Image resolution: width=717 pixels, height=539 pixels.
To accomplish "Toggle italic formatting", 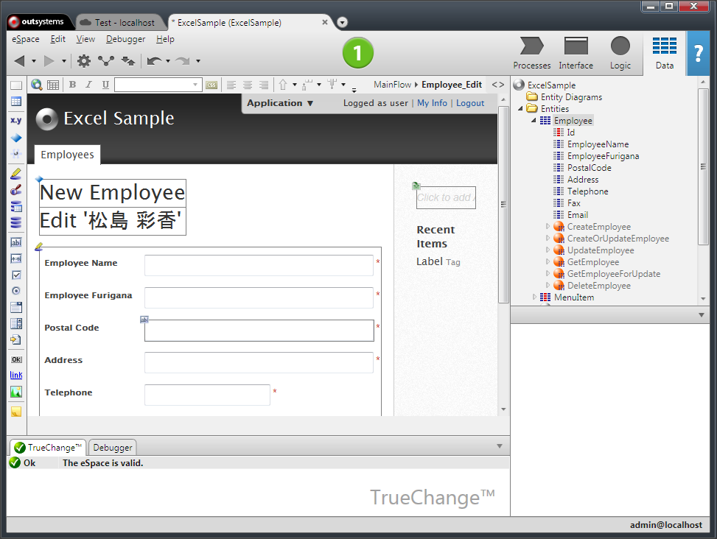I will point(88,85).
